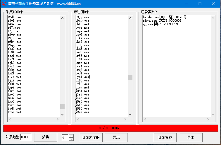Select i-co.net in the 未注册 list
221x145 pixels.
tap(82, 28)
